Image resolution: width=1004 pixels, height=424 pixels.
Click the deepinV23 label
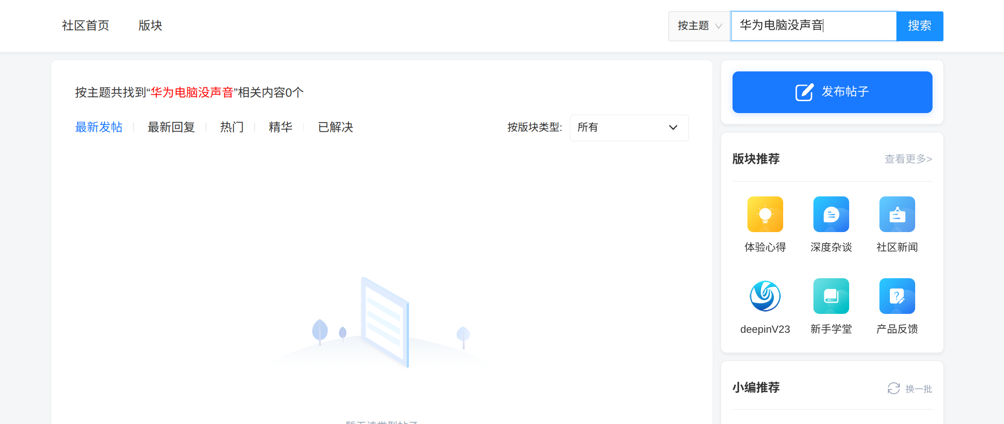765,329
